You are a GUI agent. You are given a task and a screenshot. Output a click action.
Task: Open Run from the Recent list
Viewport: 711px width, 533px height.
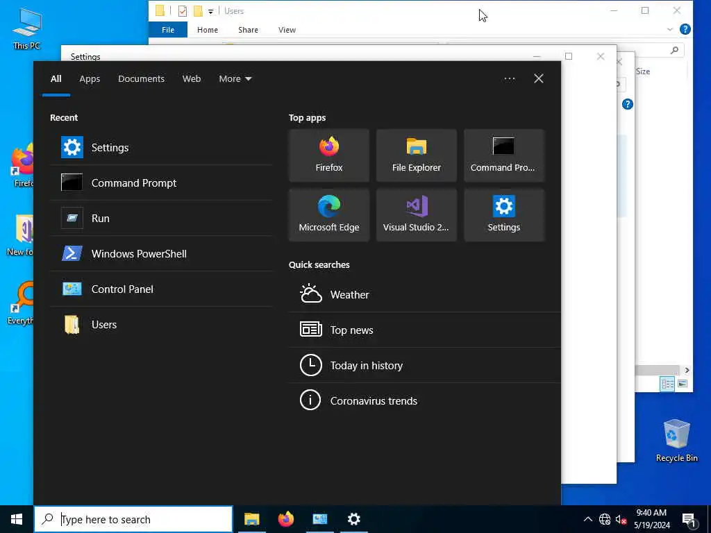[x=161, y=218]
